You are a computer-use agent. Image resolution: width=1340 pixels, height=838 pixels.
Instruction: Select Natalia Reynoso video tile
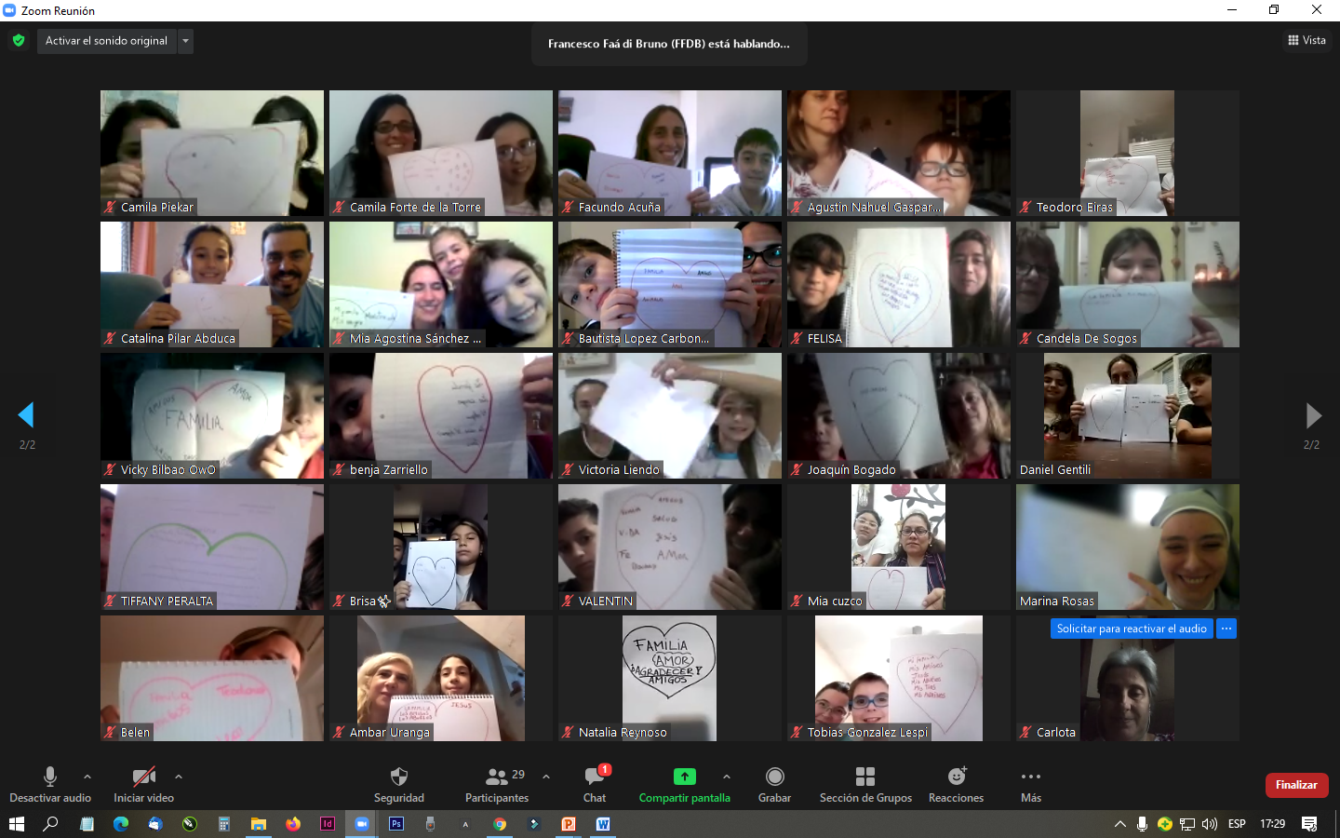click(x=670, y=678)
